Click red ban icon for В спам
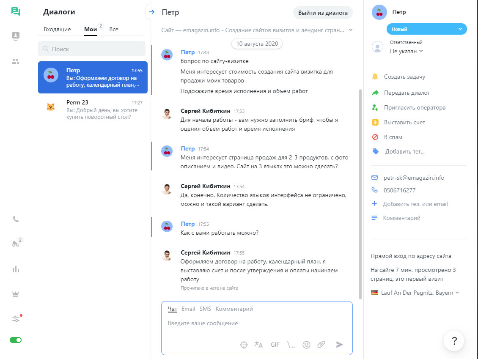The width and height of the screenshot is (478, 359). pos(375,137)
